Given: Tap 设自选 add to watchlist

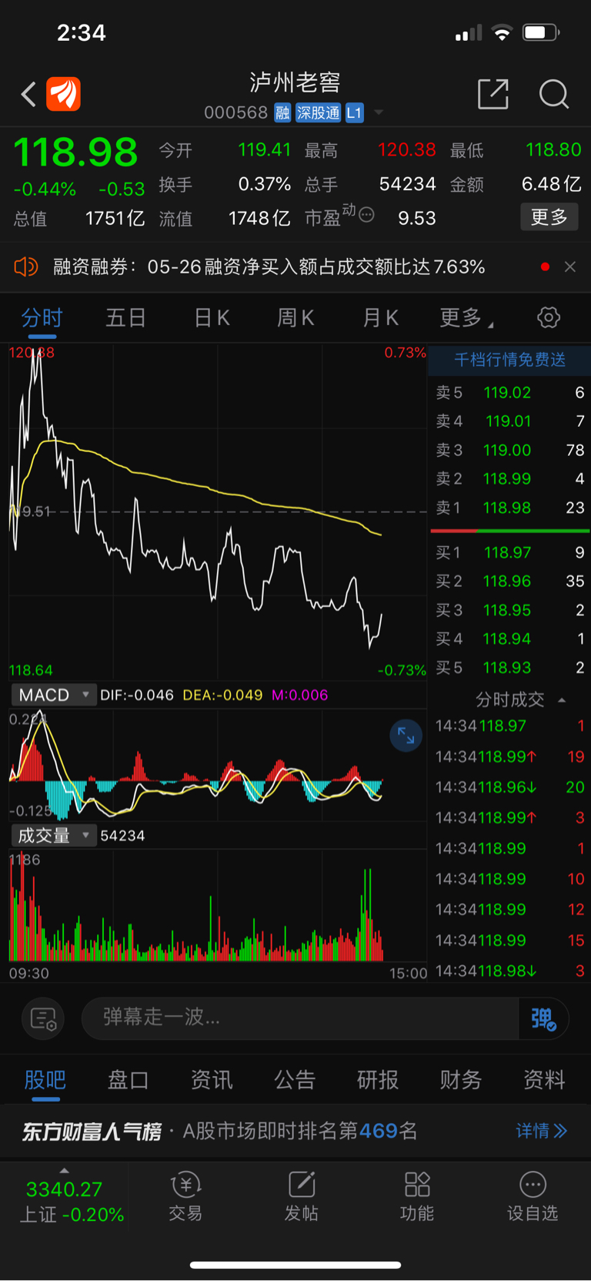Looking at the screenshot, I should 533,1197.
